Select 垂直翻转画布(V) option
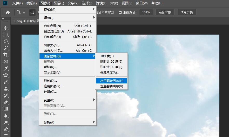This screenshot has width=229, height=137. 111,86
